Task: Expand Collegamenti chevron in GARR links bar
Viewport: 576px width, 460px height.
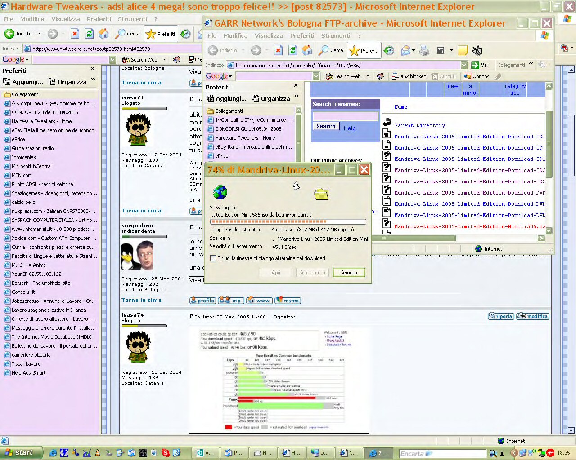Action: tap(531, 63)
